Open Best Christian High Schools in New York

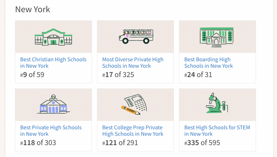click(53, 63)
